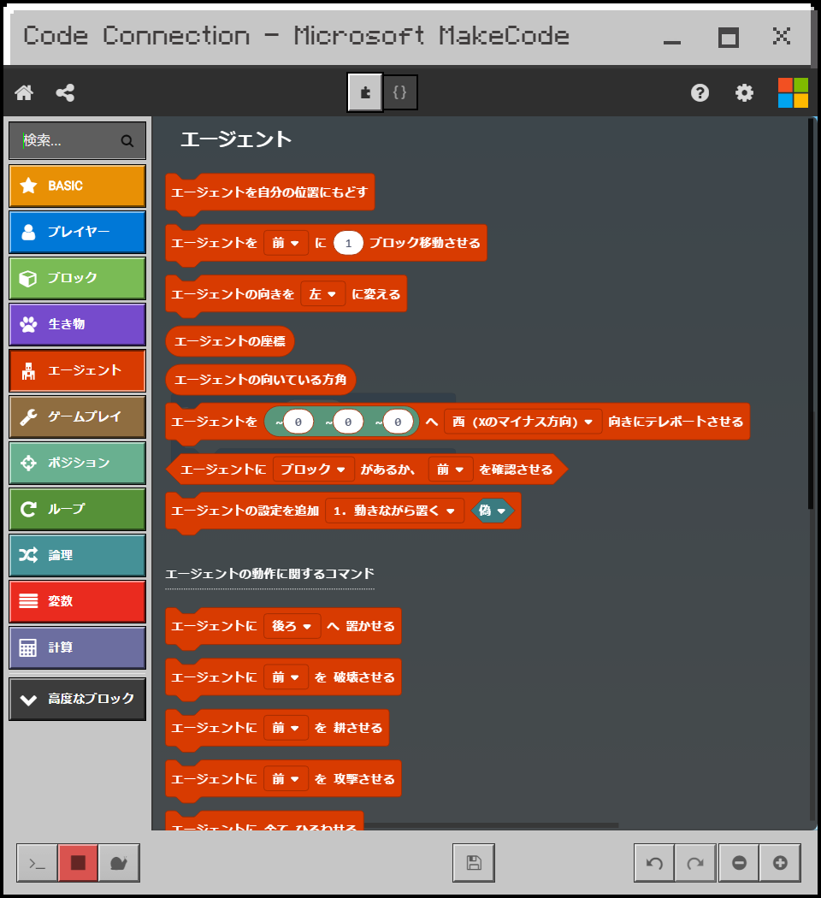
Task: Switch to Blocks editor view
Action: 365,92
